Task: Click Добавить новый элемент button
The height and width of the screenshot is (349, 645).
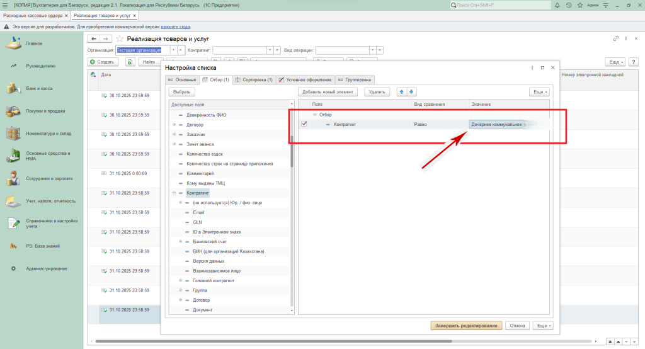Action: (x=328, y=92)
